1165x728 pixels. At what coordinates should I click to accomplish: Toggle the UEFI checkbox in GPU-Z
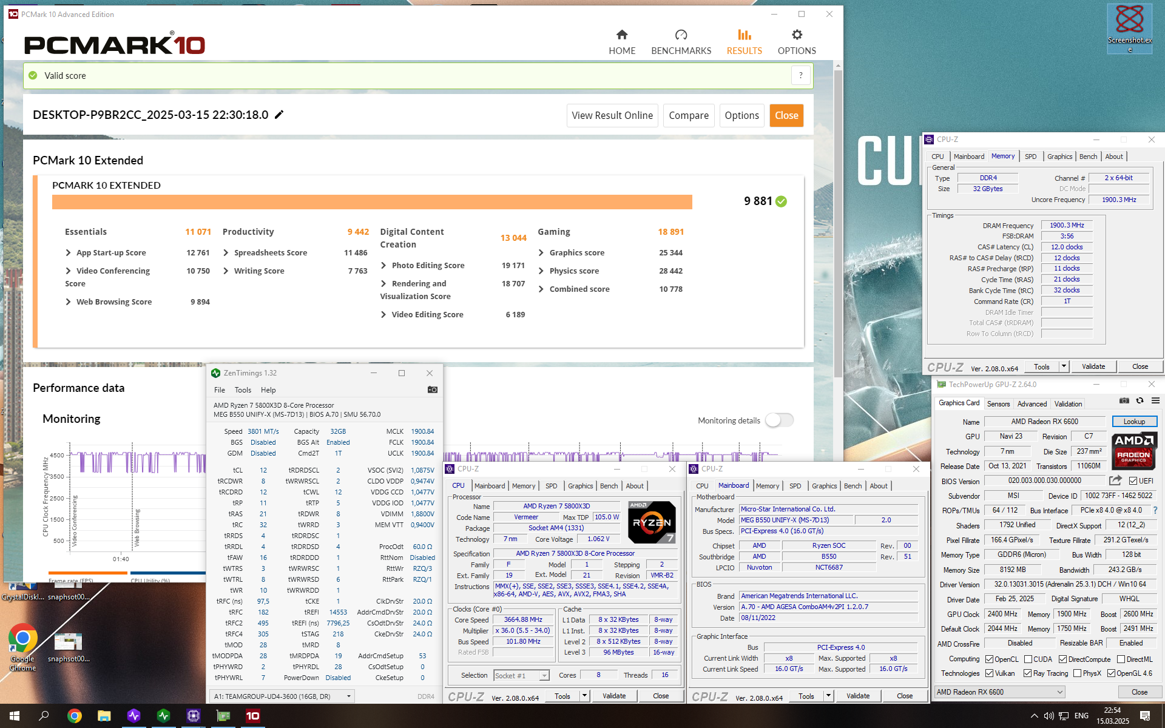[1133, 480]
